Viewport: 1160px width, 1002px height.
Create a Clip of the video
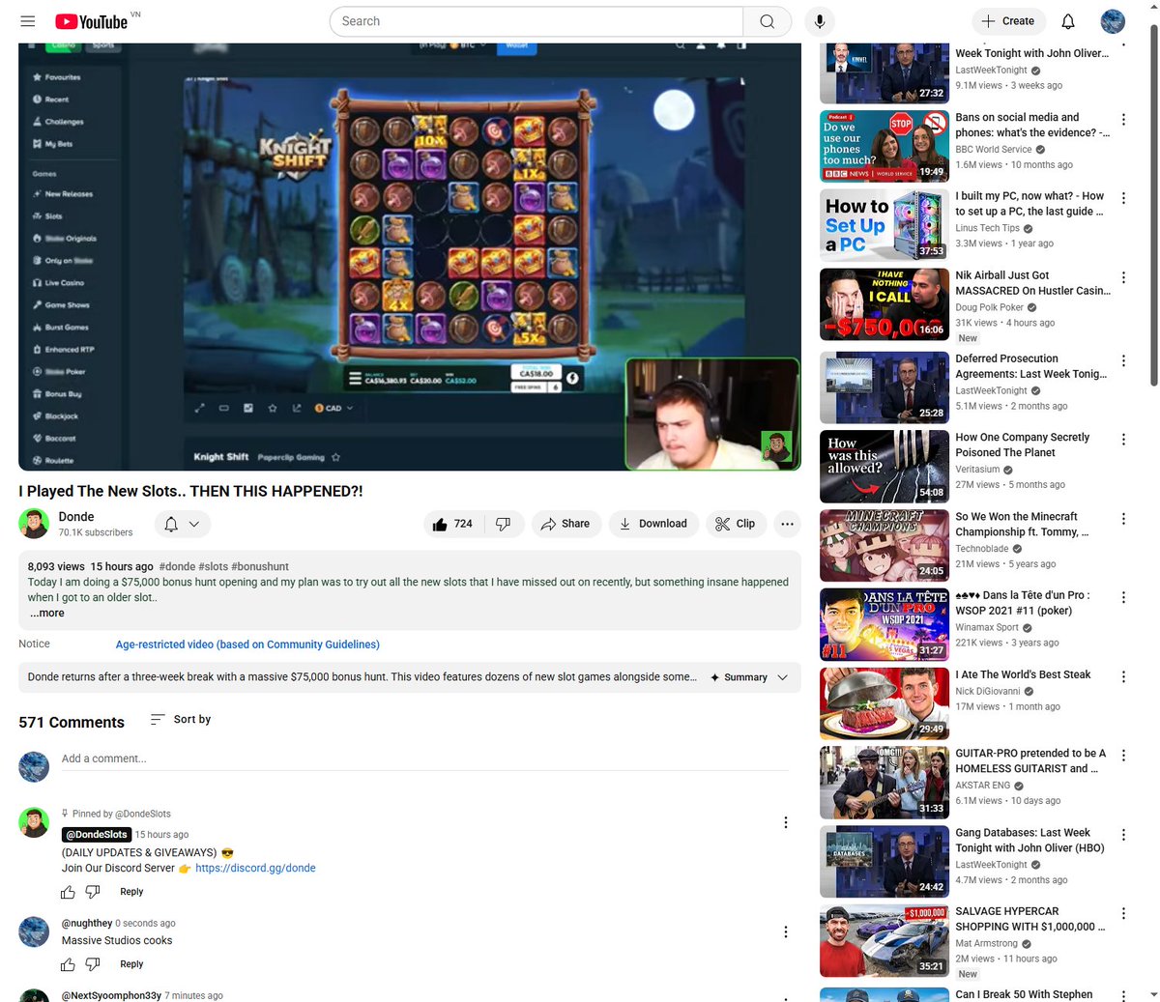pyautogui.click(x=736, y=524)
